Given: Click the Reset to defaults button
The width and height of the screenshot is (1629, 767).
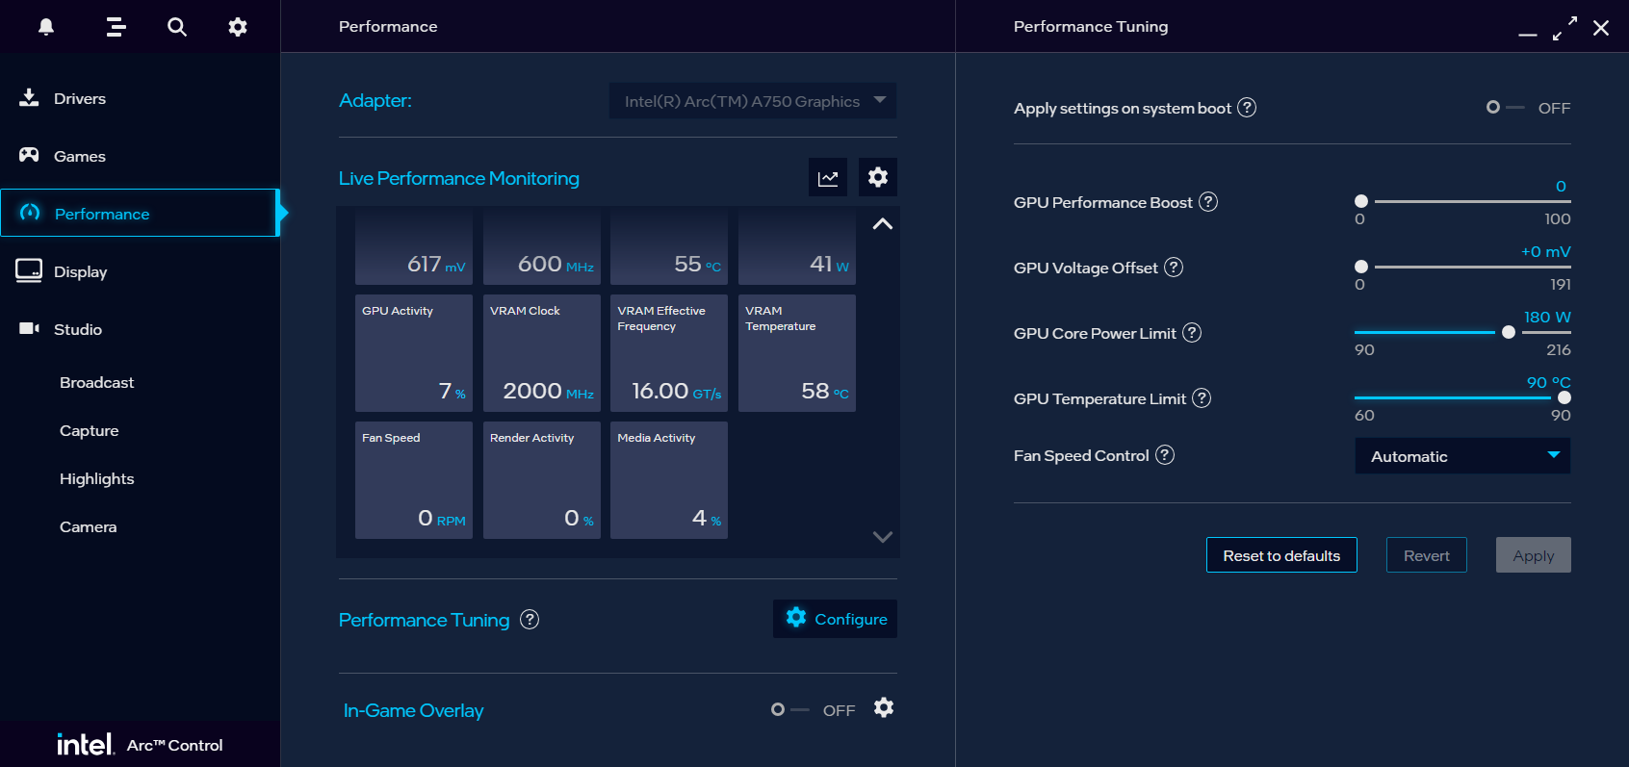Looking at the screenshot, I should [x=1281, y=555].
